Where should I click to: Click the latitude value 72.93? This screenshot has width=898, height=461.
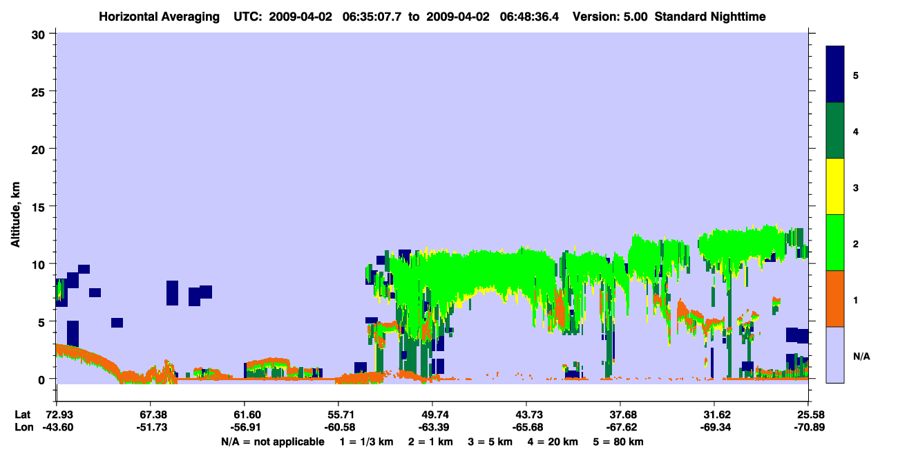click(x=56, y=414)
